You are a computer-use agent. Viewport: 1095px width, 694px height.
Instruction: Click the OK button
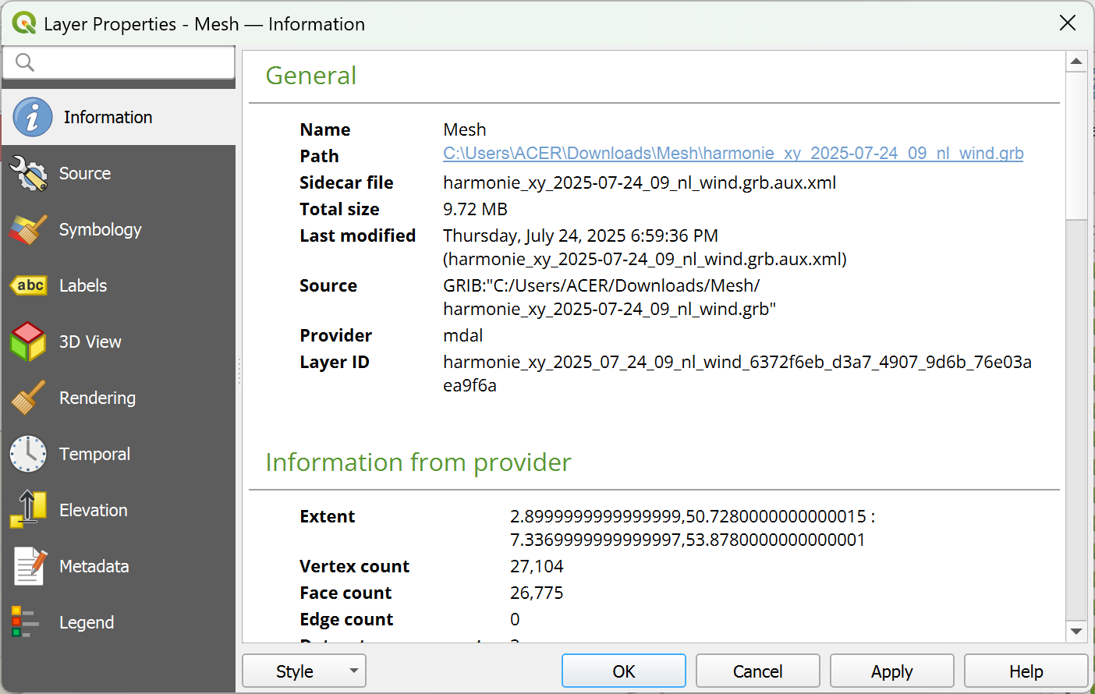(x=624, y=671)
